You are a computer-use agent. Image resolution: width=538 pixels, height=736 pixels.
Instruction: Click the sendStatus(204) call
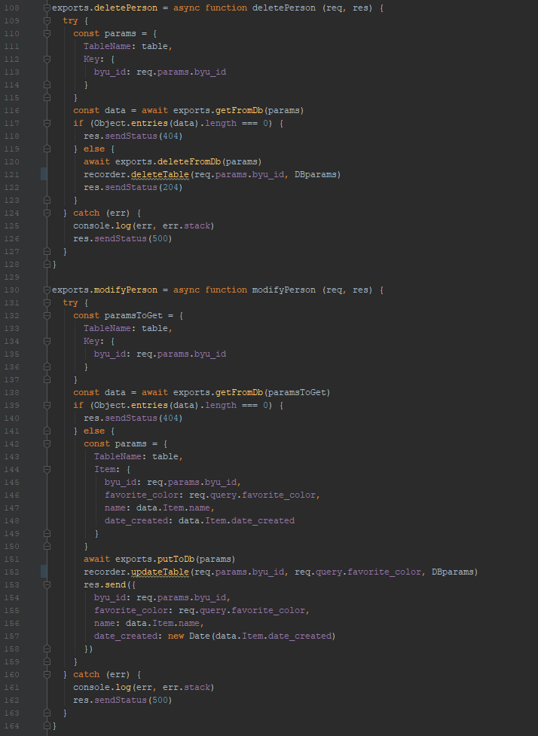pyautogui.click(x=139, y=187)
